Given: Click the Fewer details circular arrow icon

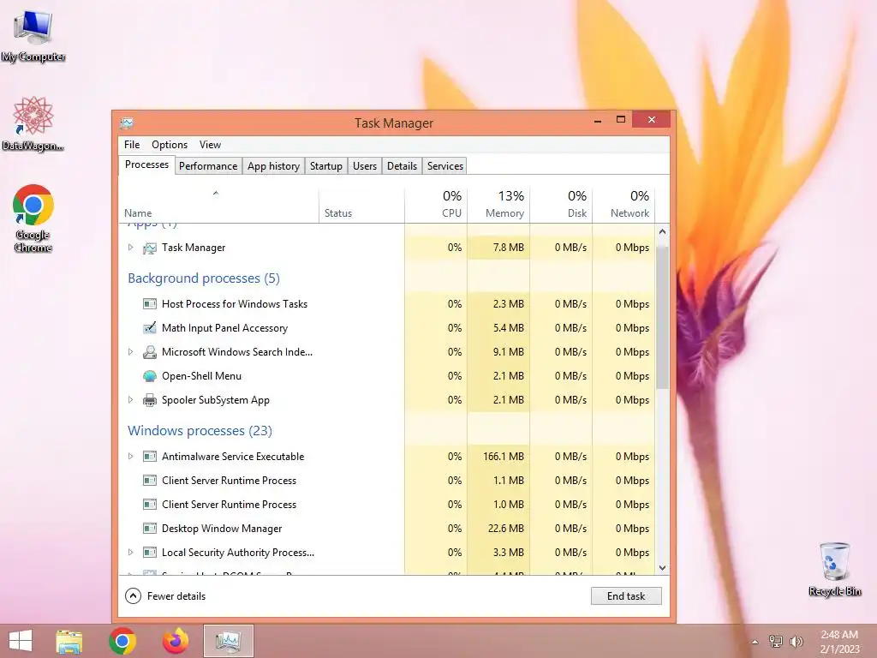Looking at the screenshot, I should (133, 596).
